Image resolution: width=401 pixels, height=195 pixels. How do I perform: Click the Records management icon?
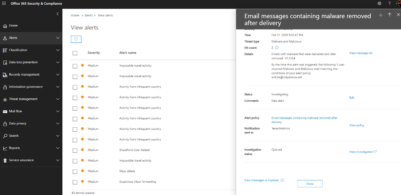coord(5,75)
